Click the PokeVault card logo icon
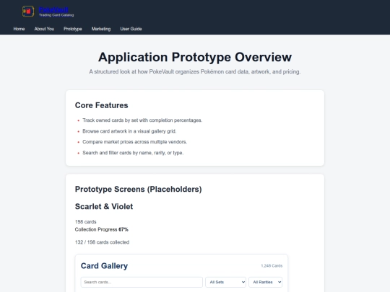 28,12
